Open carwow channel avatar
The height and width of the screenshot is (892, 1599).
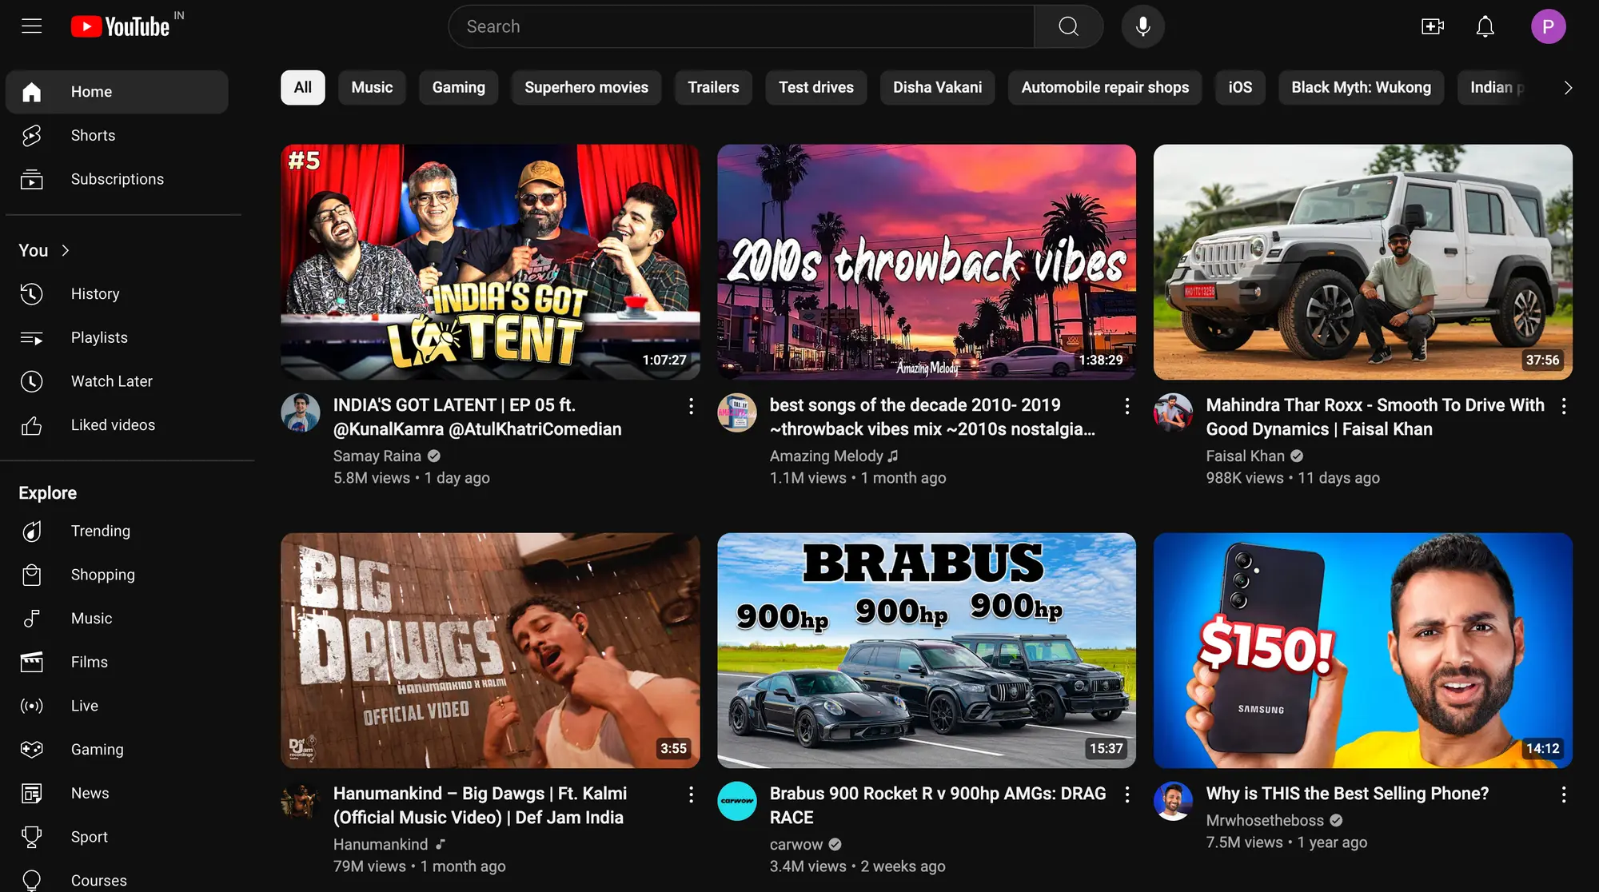[737, 801]
